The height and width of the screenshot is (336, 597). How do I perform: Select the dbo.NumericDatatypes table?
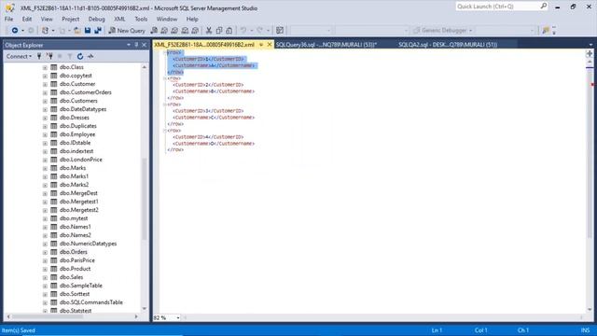[x=88, y=244]
